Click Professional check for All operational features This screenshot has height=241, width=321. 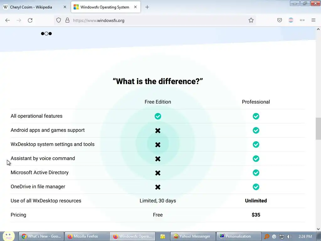point(256,116)
